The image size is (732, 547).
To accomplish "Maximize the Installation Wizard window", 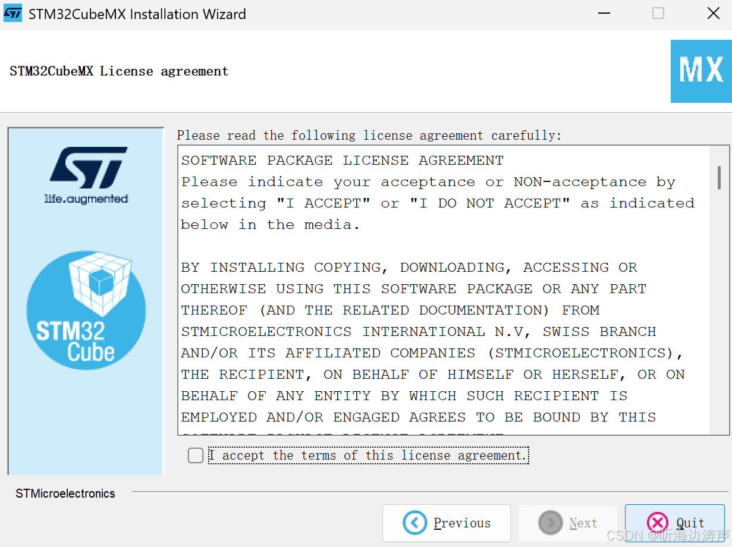I will [x=658, y=14].
